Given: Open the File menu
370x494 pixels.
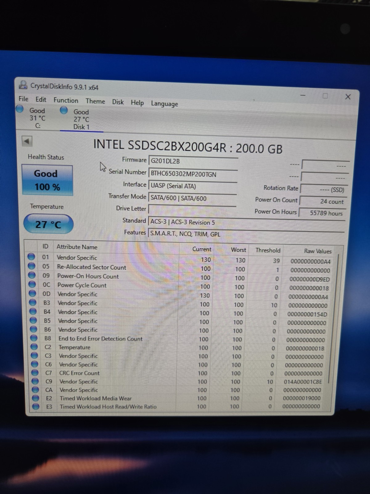Looking at the screenshot, I should tap(23, 99).
